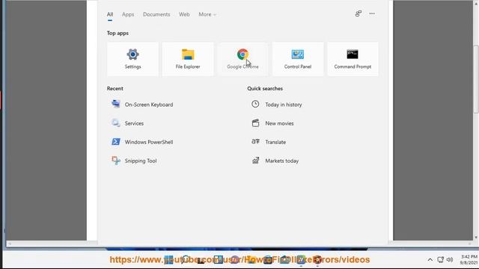Screen dimensions: 479x269
Task: Open Google Chrome from Top apps
Action: (242, 59)
